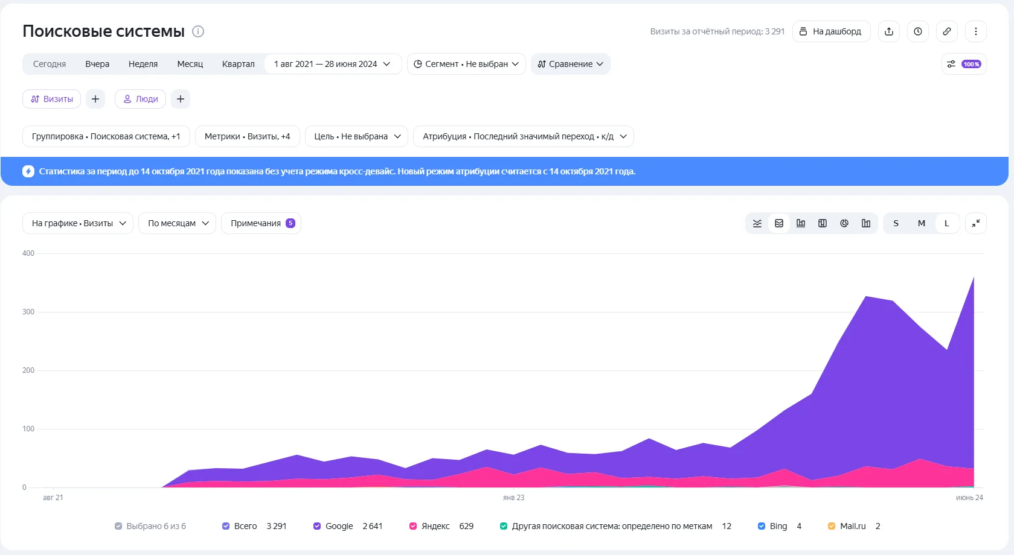Open На графике Визиты dropdown
This screenshot has width=1014, height=555.
pyautogui.click(x=78, y=223)
